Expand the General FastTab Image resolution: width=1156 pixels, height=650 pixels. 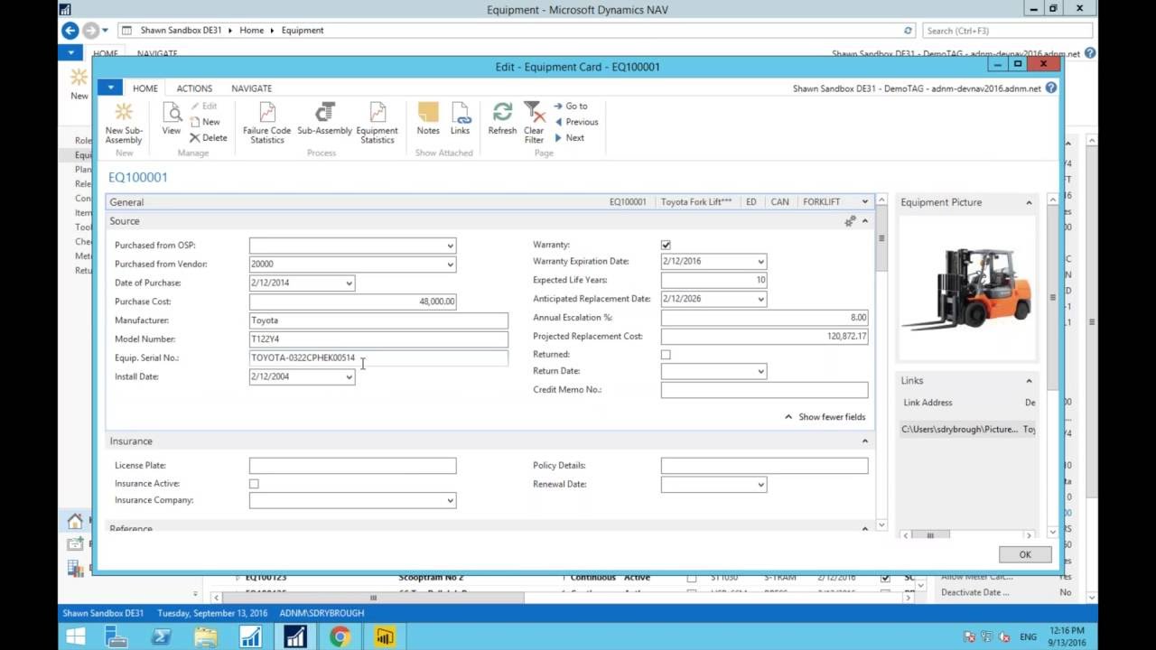(x=864, y=202)
